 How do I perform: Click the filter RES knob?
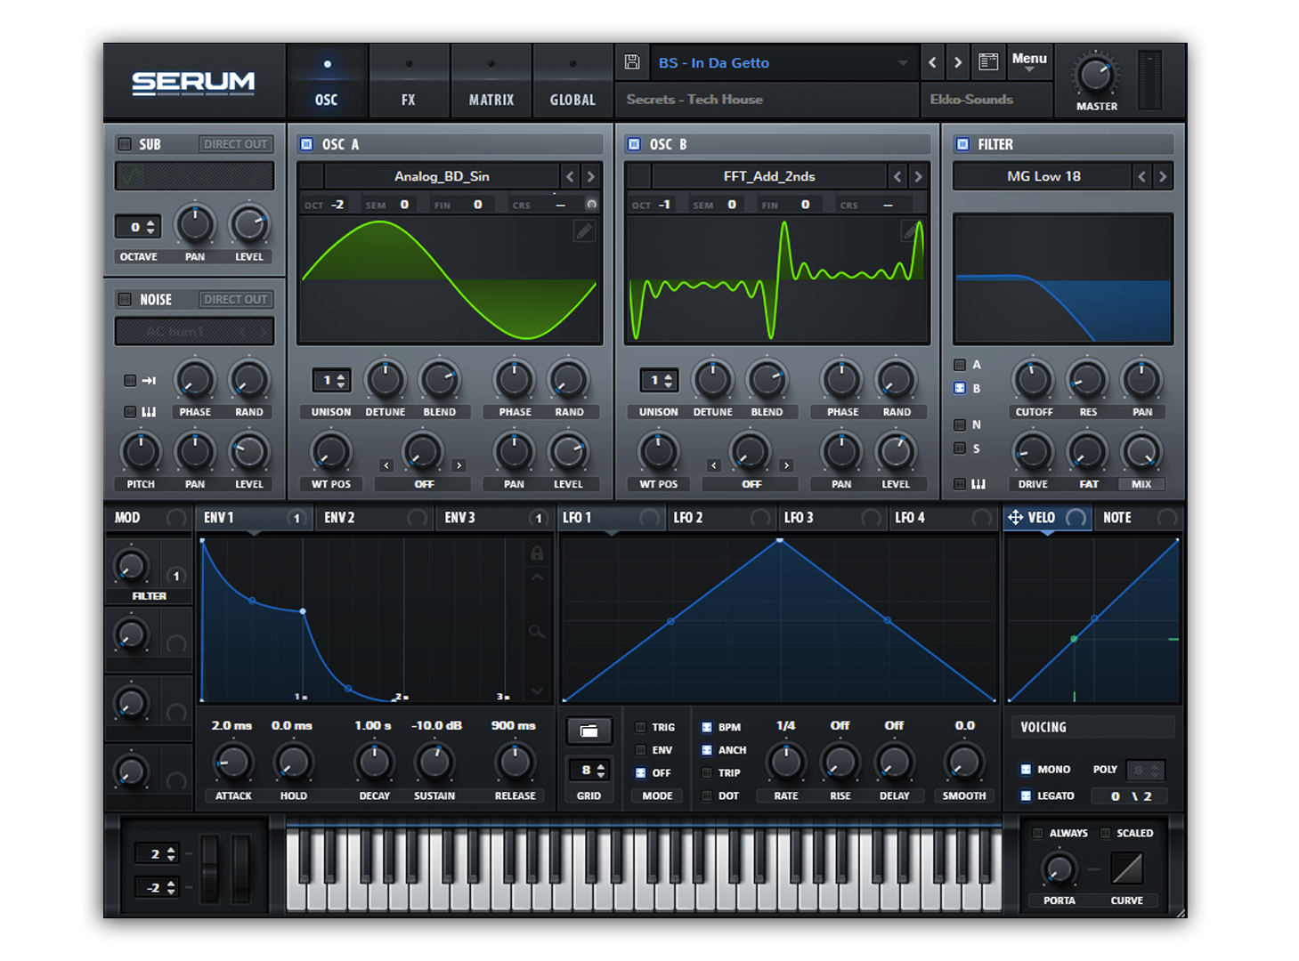click(1087, 380)
